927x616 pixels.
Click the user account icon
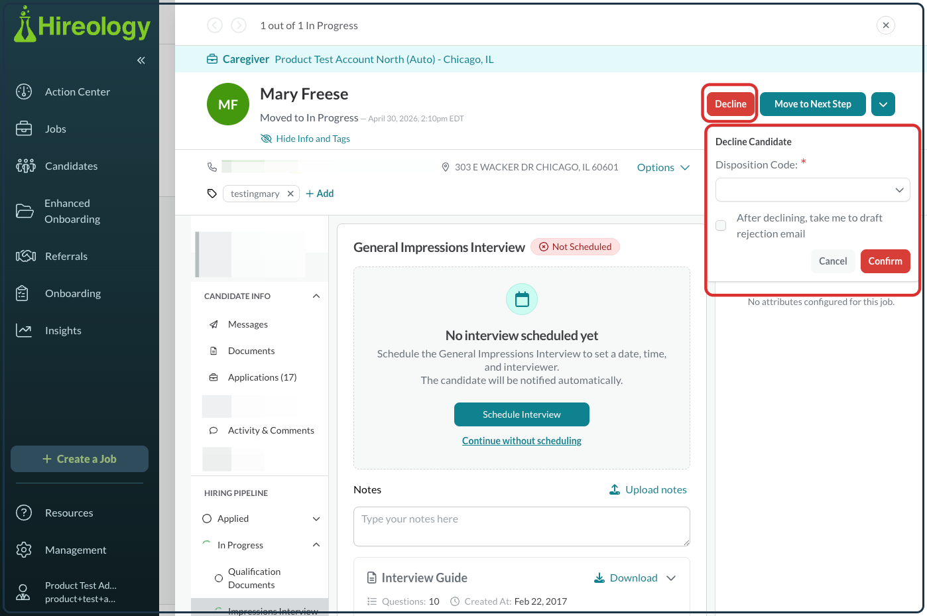click(23, 592)
